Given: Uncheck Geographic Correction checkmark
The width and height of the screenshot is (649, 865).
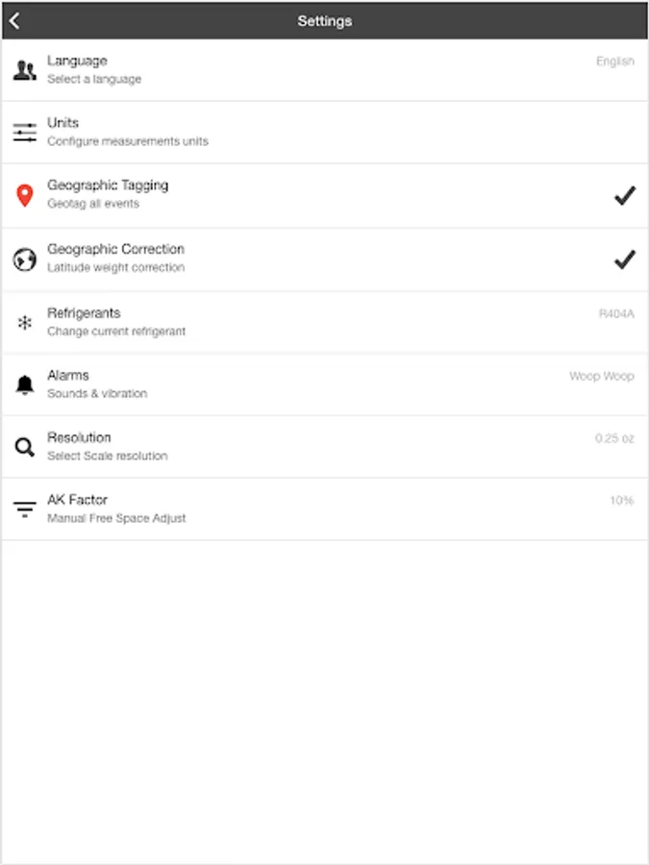Looking at the screenshot, I should point(625,259).
